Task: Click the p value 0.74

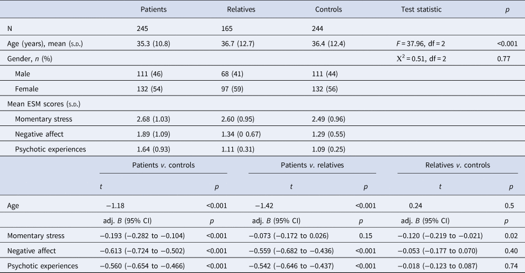Action: click(507, 266)
